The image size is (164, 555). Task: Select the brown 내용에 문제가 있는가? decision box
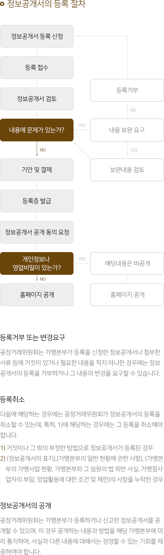tap(37, 130)
